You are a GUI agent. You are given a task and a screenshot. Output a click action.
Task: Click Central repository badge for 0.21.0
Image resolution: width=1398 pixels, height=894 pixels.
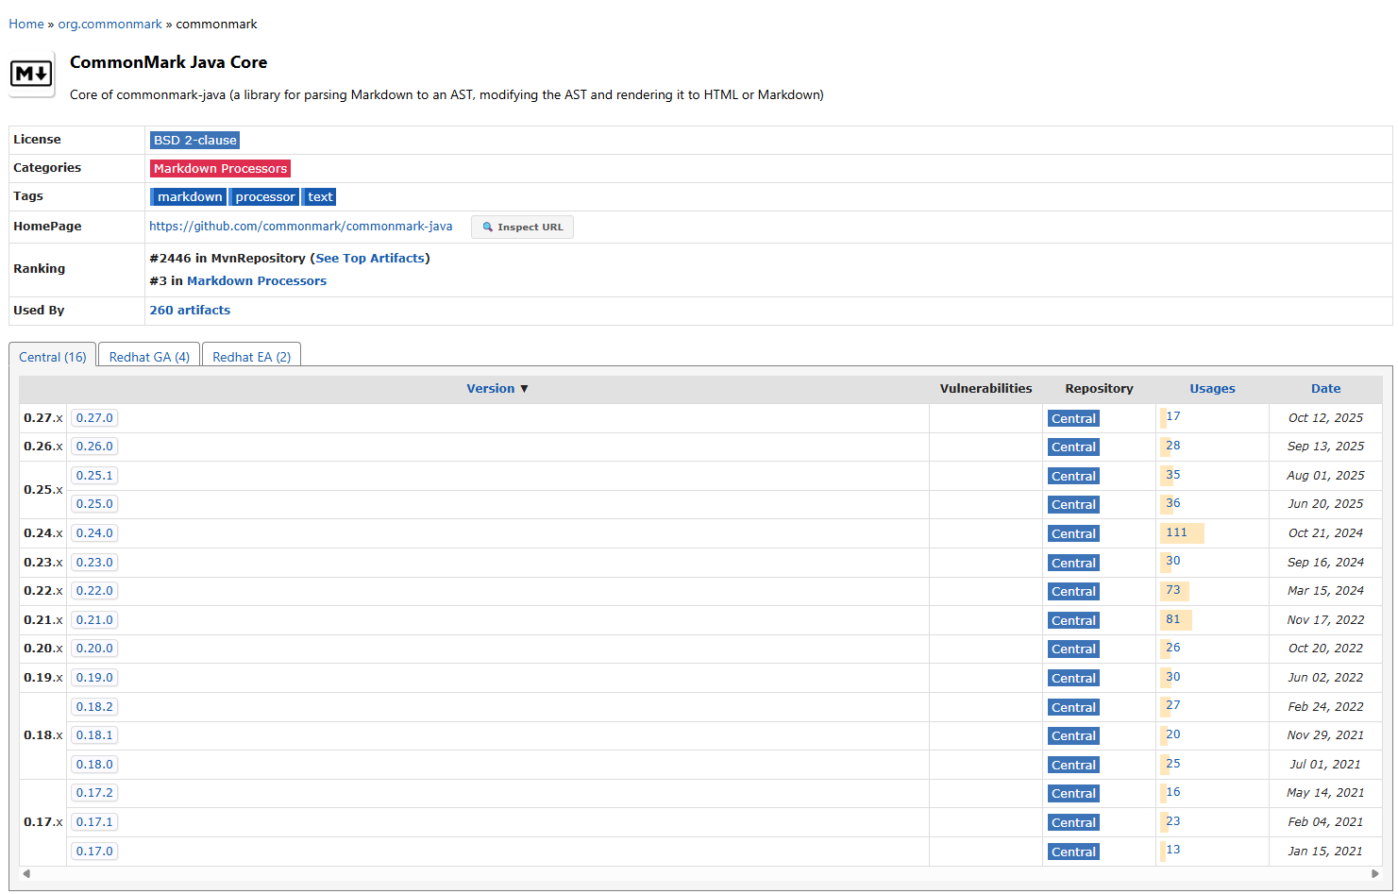coord(1073,620)
